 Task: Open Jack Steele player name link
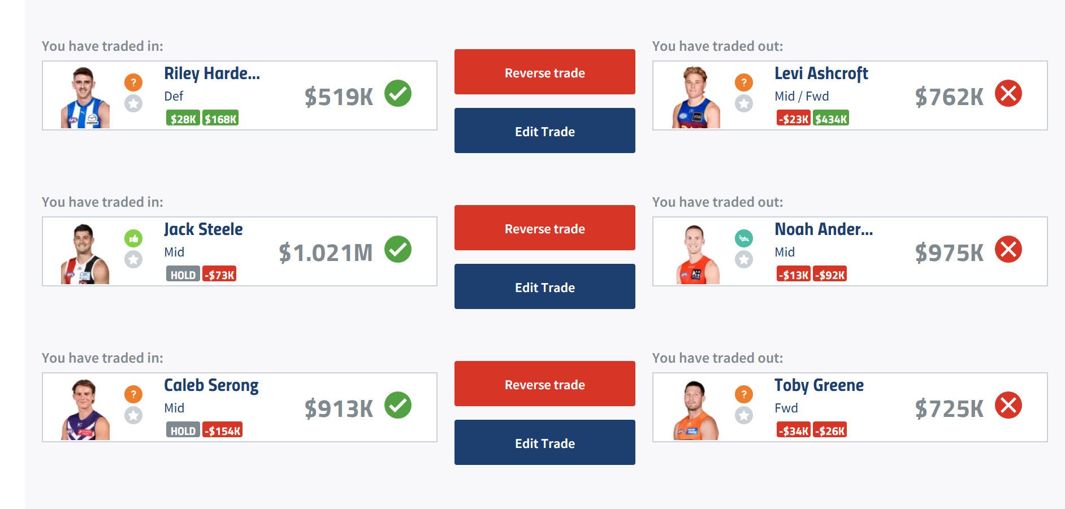pos(204,229)
